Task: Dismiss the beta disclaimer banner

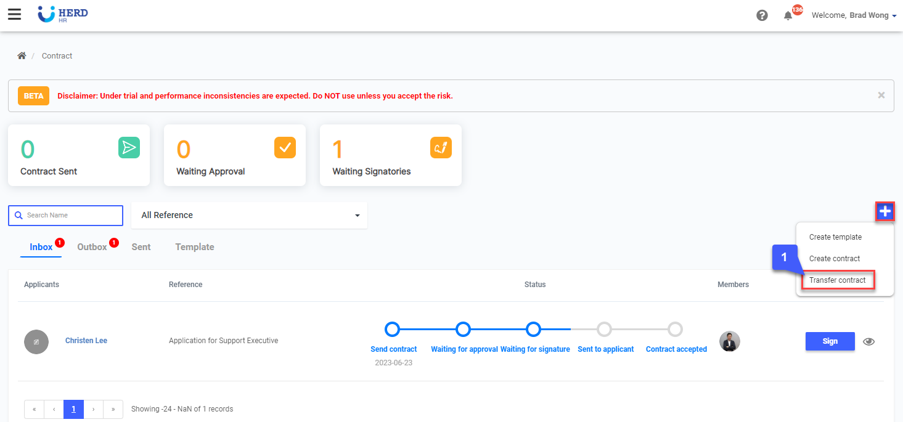Action: (x=881, y=95)
